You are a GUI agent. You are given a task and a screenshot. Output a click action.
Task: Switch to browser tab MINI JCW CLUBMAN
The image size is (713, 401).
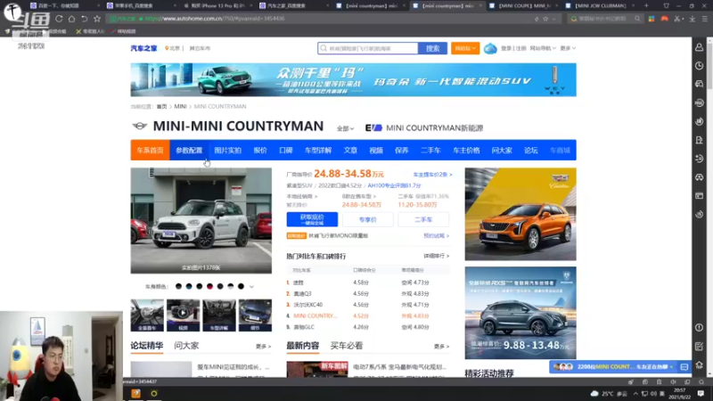[600, 5]
